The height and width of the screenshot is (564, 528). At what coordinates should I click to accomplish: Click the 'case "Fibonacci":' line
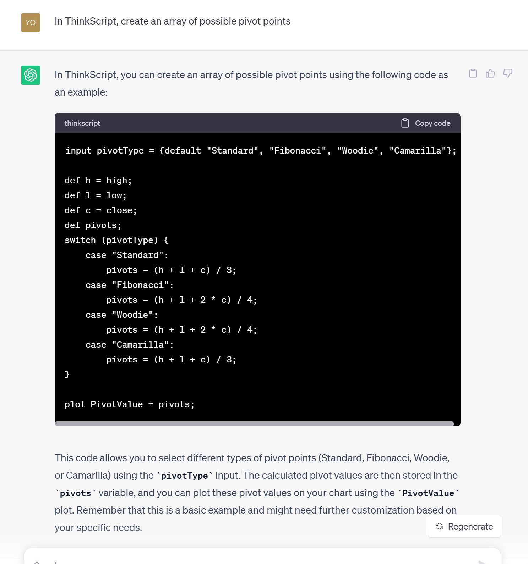tap(129, 285)
